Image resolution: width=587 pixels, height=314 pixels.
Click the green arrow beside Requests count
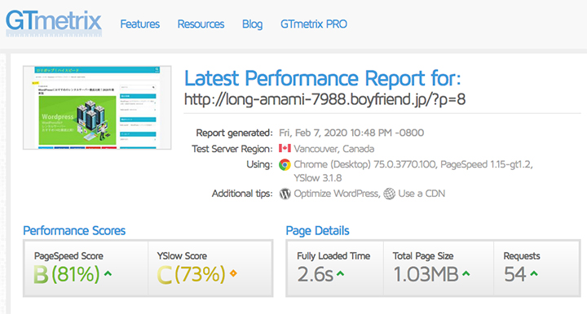534,273
